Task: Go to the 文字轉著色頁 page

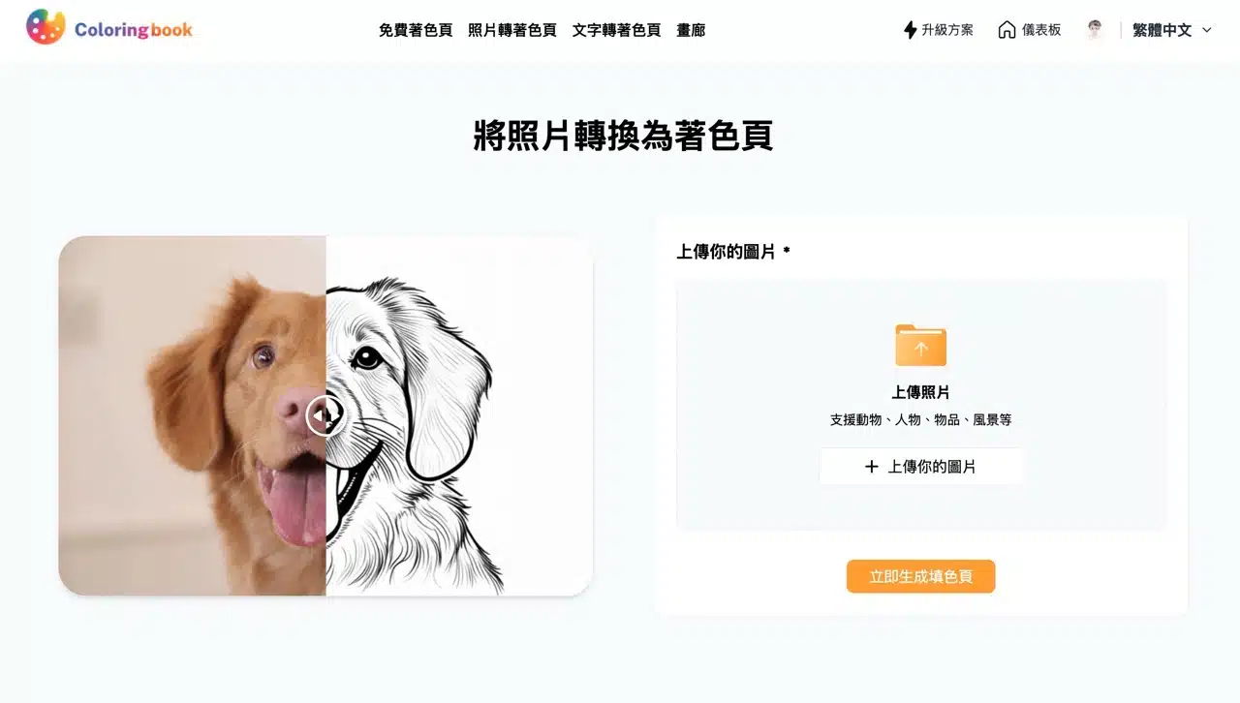Action: point(616,30)
